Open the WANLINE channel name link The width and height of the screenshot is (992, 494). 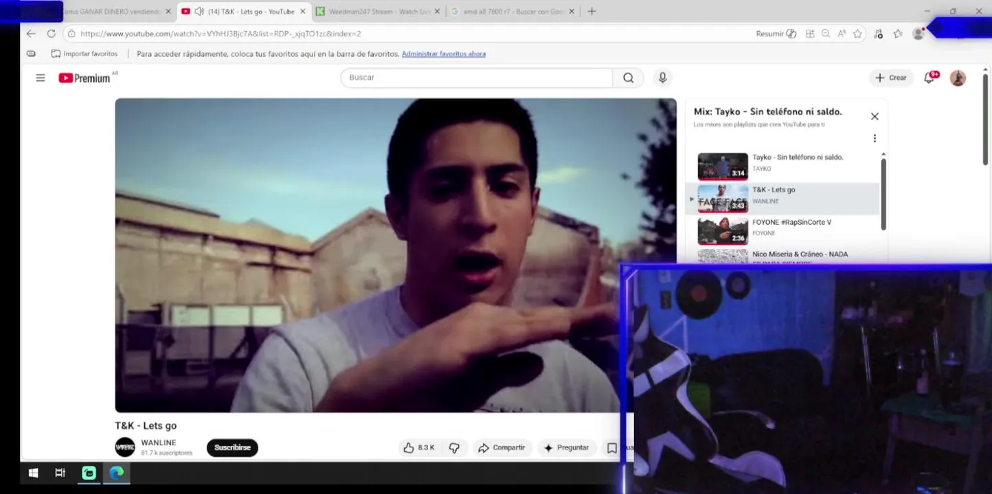(159, 443)
